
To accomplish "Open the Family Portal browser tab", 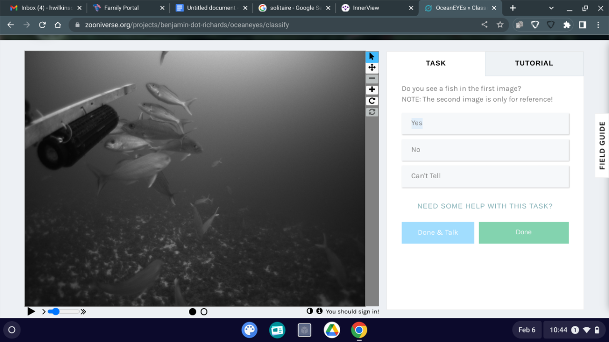I will (121, 8).
